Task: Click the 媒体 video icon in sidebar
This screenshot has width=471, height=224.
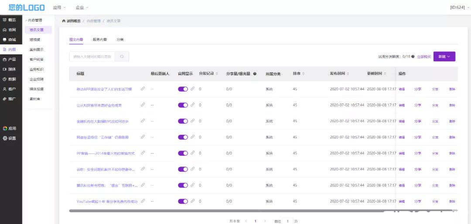Action: (x=4, y=69)
